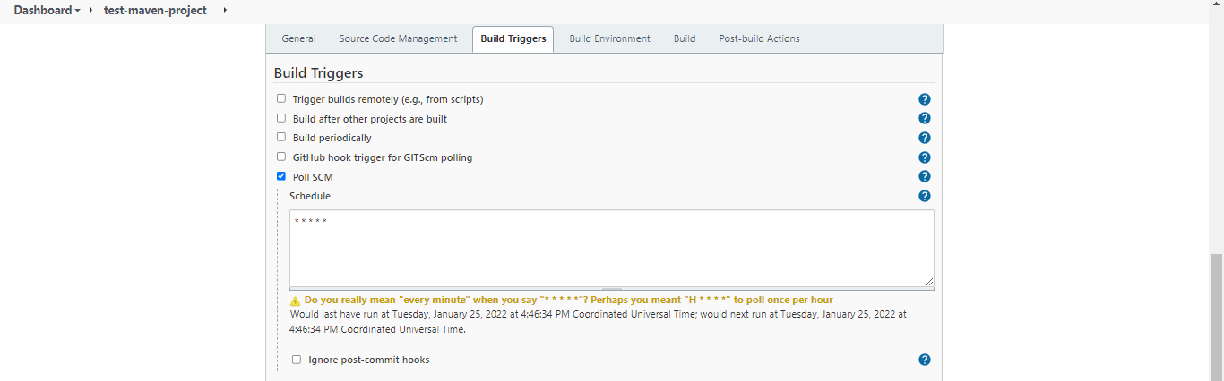Image resolution: width=1224 pixels, height=381 pixels.
Task: Show help for Ignore post-commit hooks
Action: click(925, 360)
